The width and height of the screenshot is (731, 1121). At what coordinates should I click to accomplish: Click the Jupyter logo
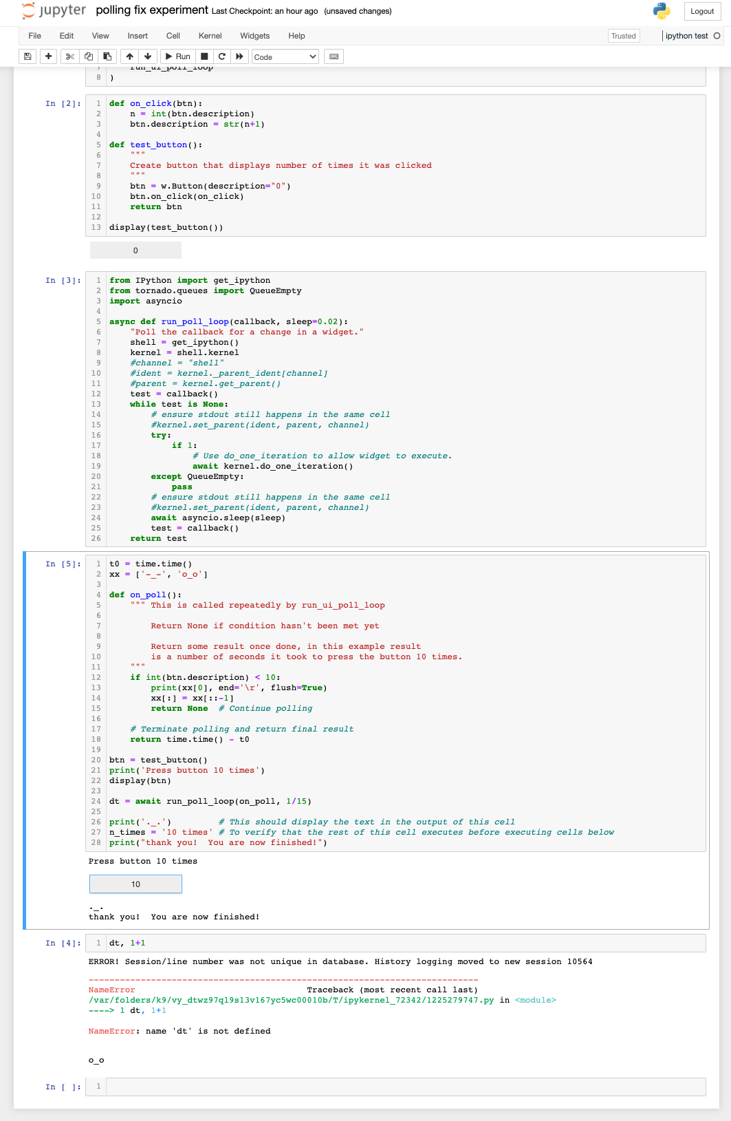tap(54, 10)
